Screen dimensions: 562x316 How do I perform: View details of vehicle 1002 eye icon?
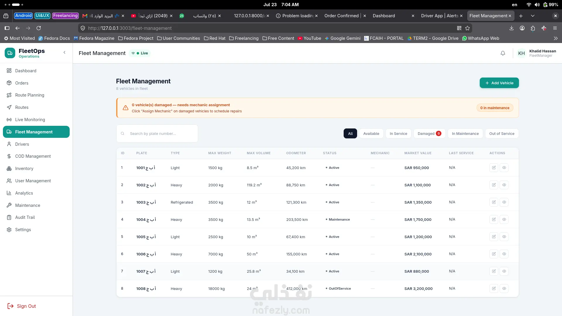[x=504, y=185]
